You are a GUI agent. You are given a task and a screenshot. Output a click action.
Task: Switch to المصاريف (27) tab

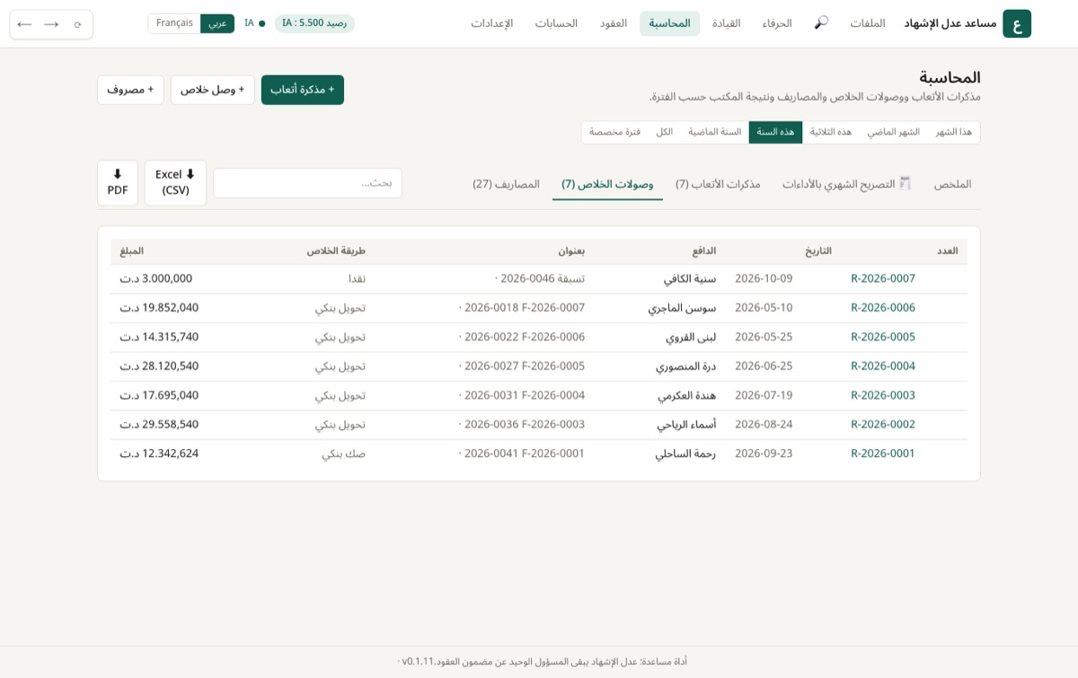(506, 184)
